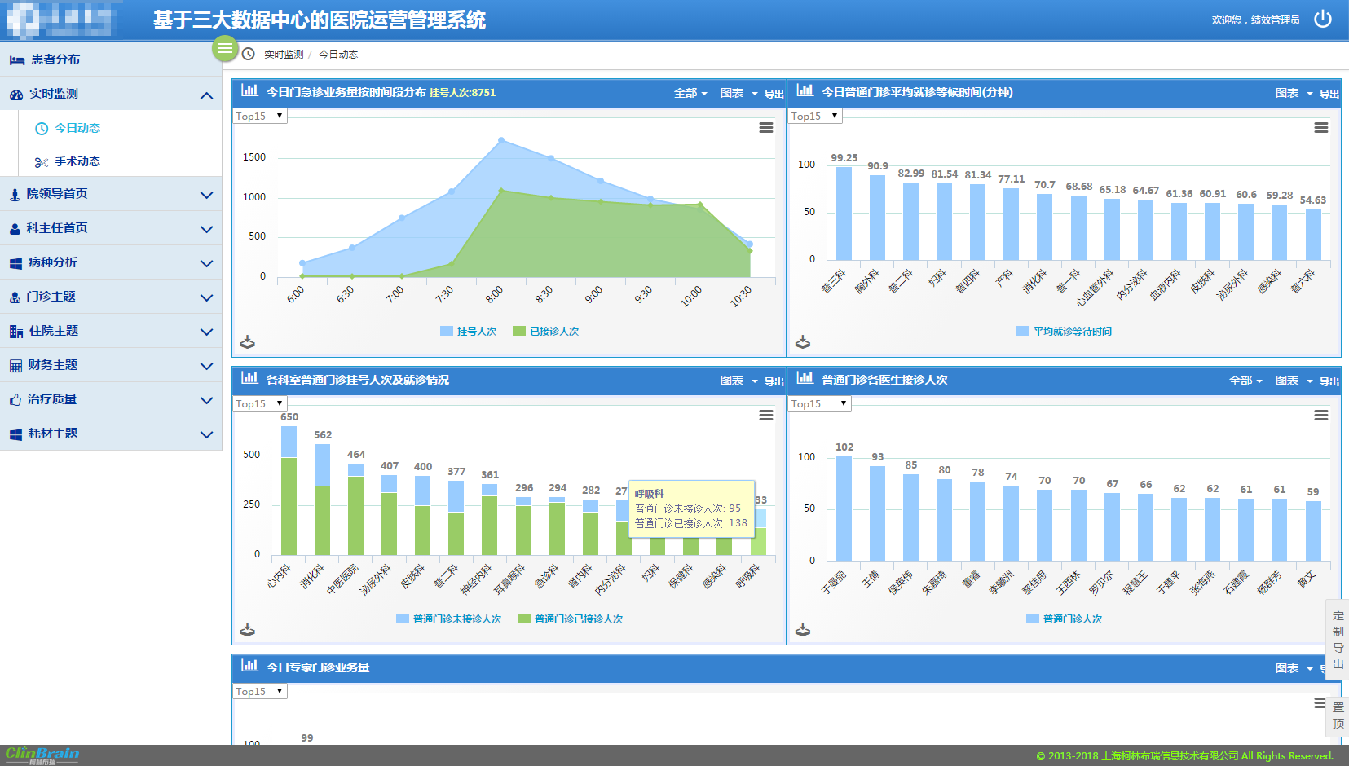Click the calculator icon beside 财务主题

point(15,366)
